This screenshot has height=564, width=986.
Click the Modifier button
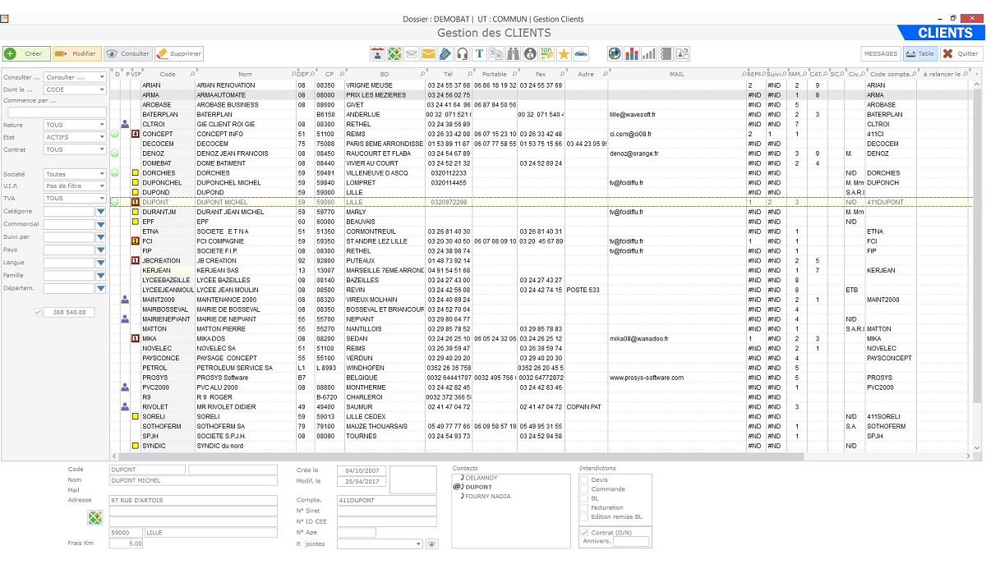point(77,53)
